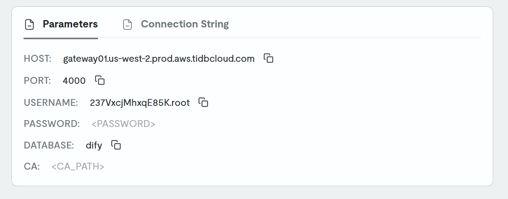Click the USERNAME: label

[x=51, y=103]
